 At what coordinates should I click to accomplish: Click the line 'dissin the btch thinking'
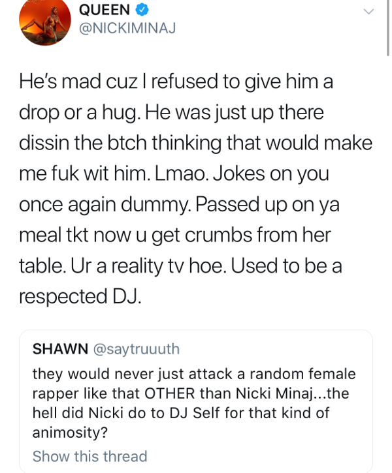coord(195,143)
